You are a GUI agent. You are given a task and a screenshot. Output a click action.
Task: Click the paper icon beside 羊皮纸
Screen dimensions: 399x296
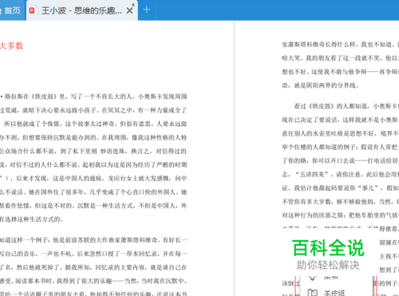tap(313, 293)
